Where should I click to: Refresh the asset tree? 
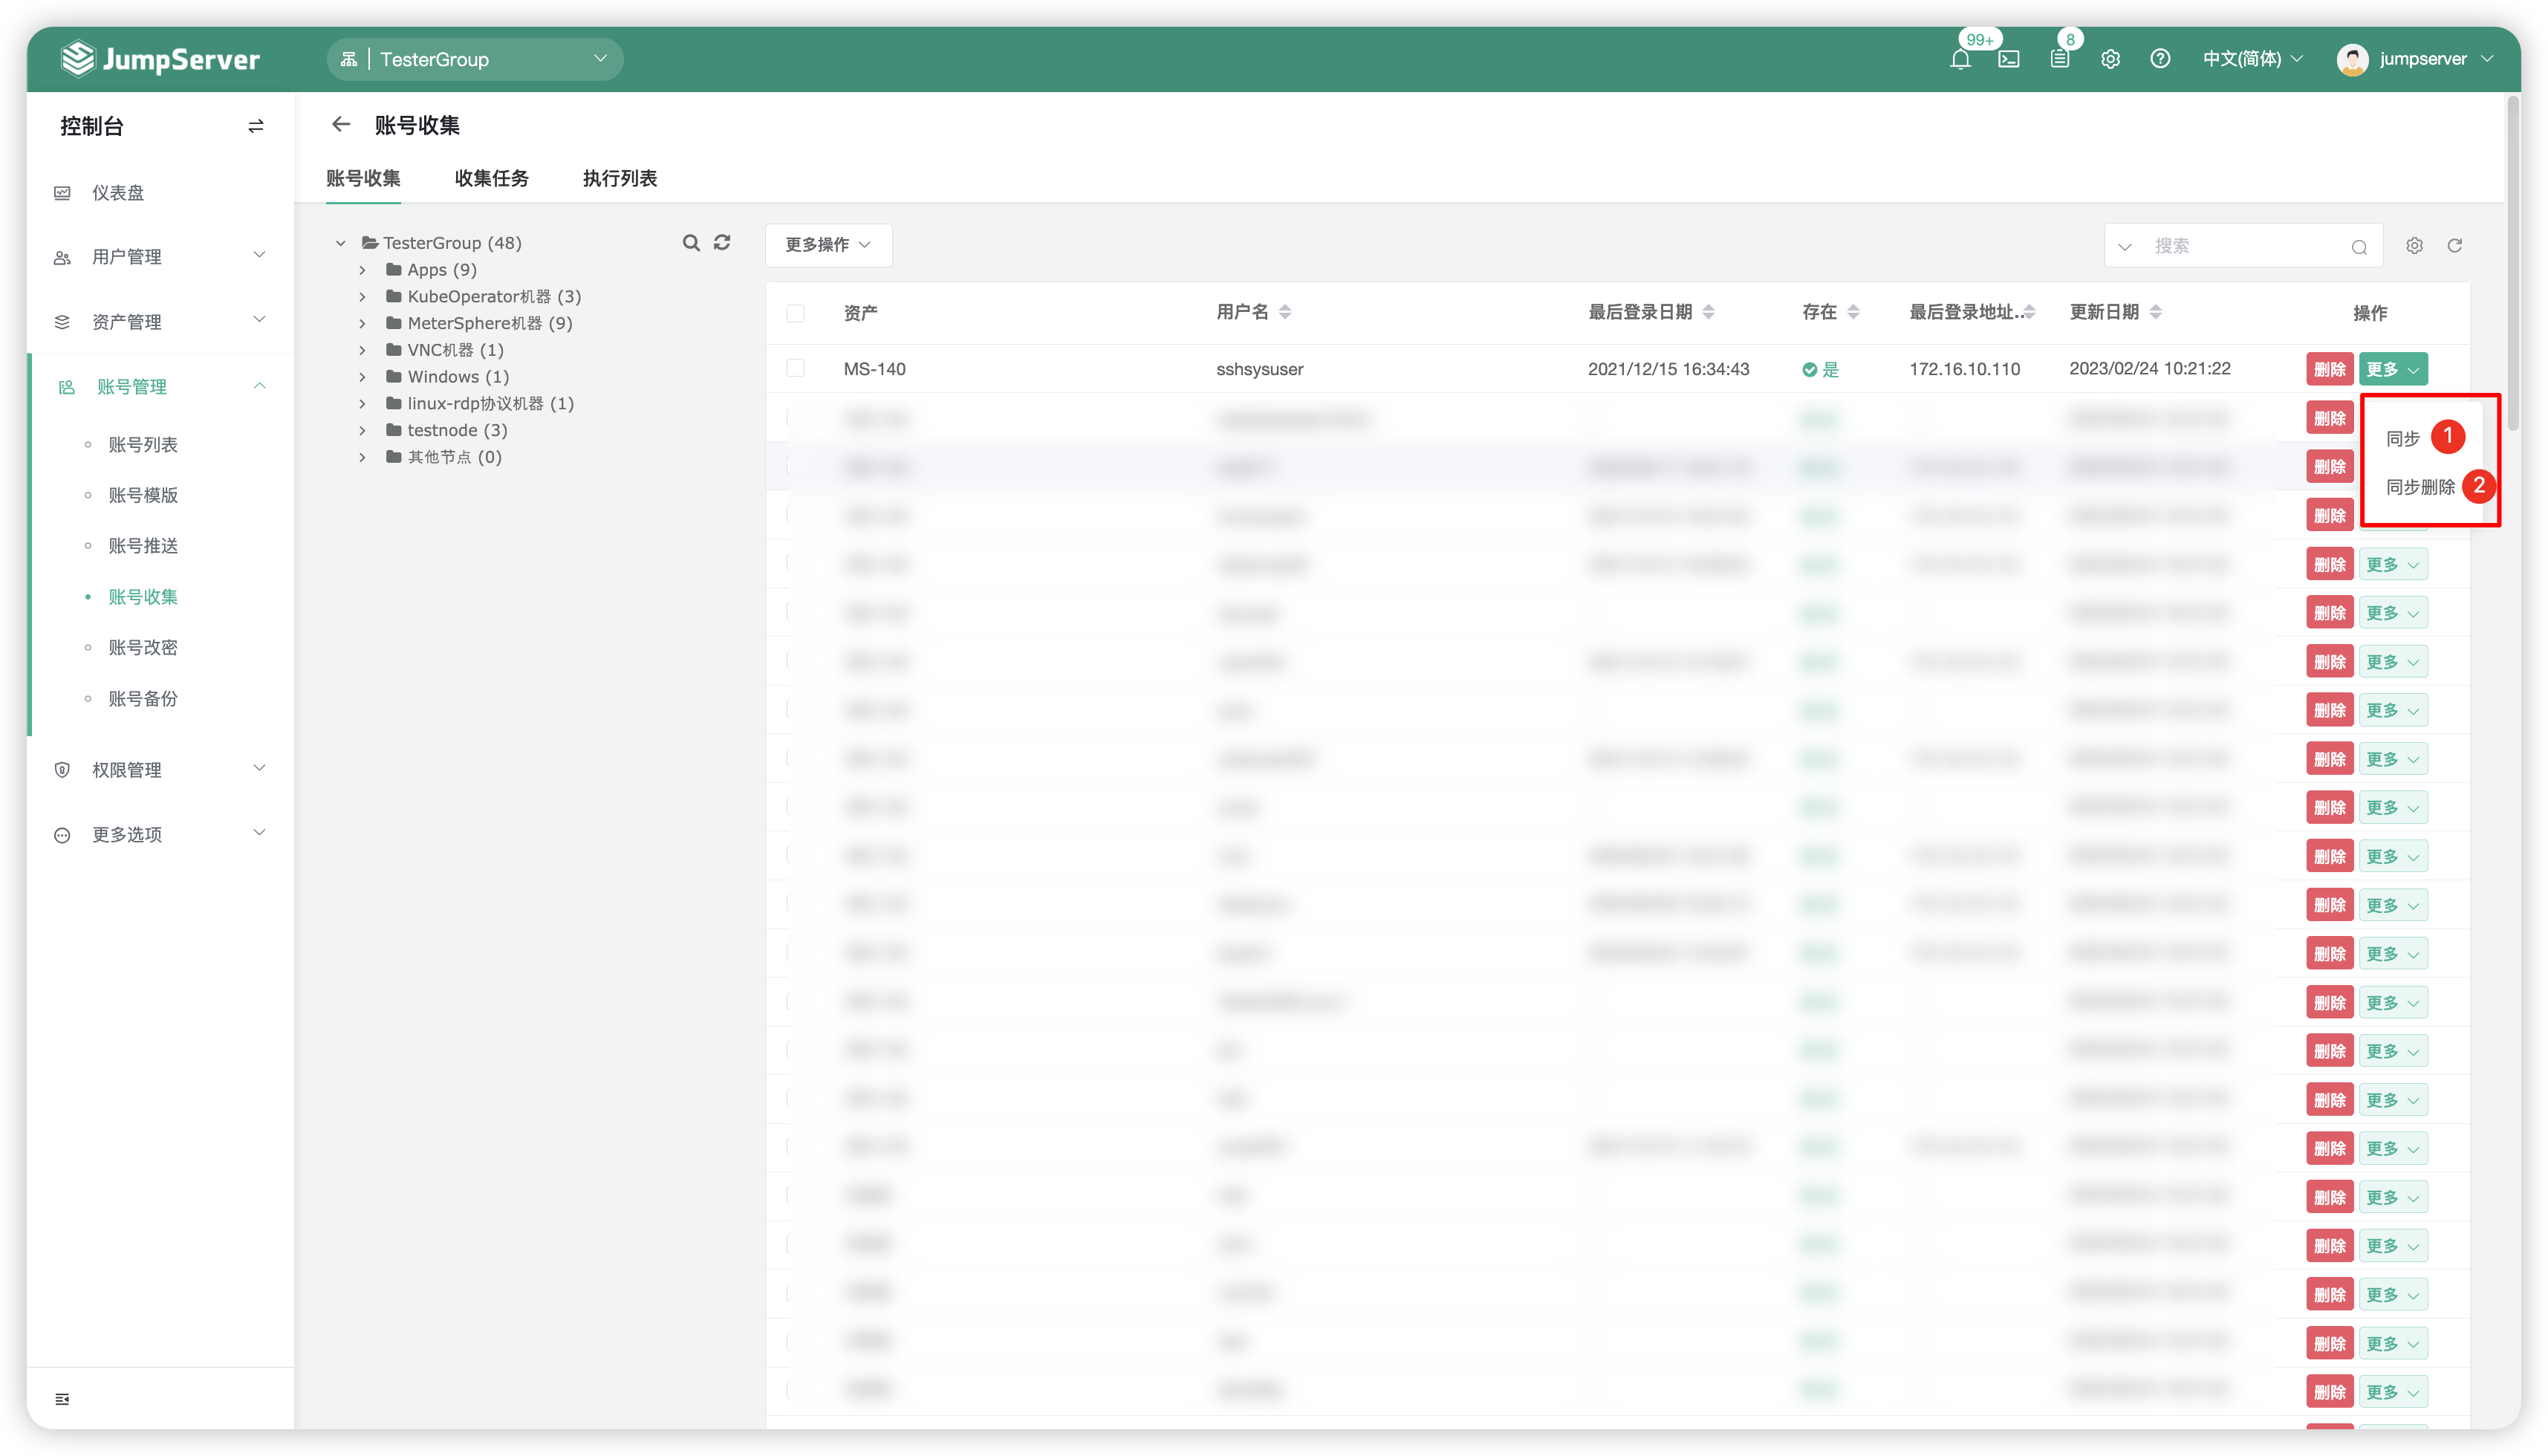(x=722, y=243)
